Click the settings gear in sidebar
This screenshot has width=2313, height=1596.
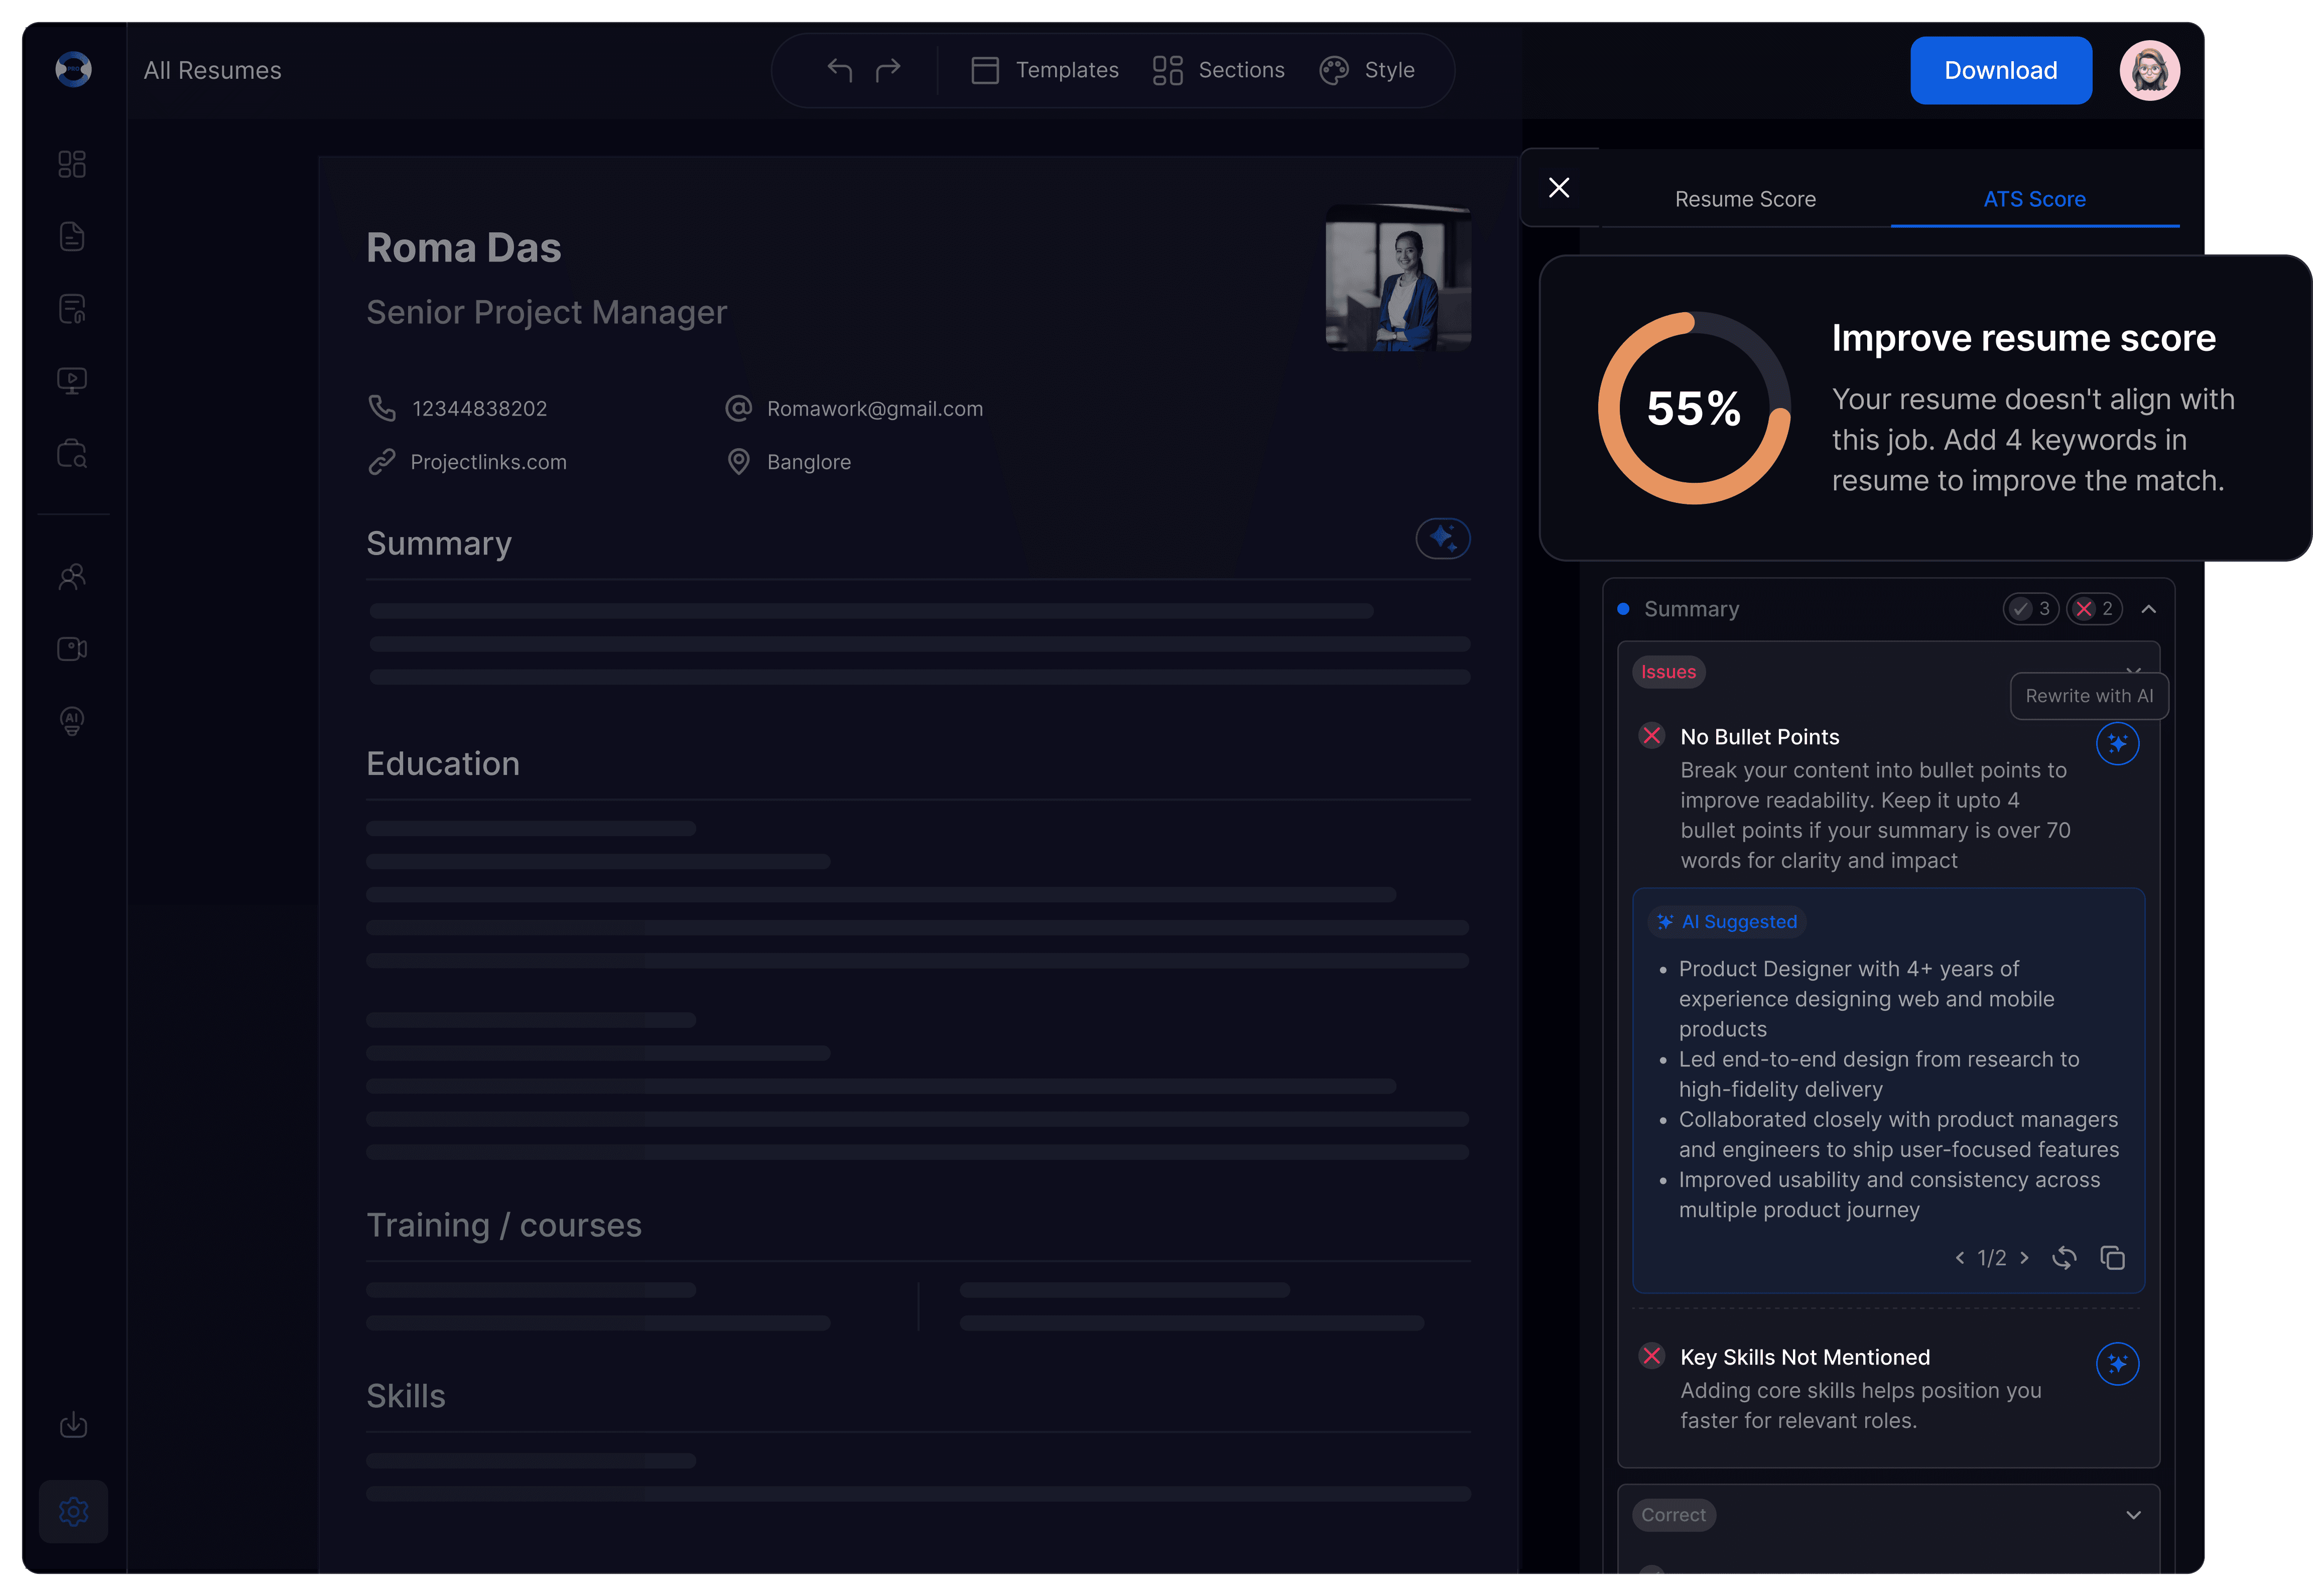coord(73,1511)
